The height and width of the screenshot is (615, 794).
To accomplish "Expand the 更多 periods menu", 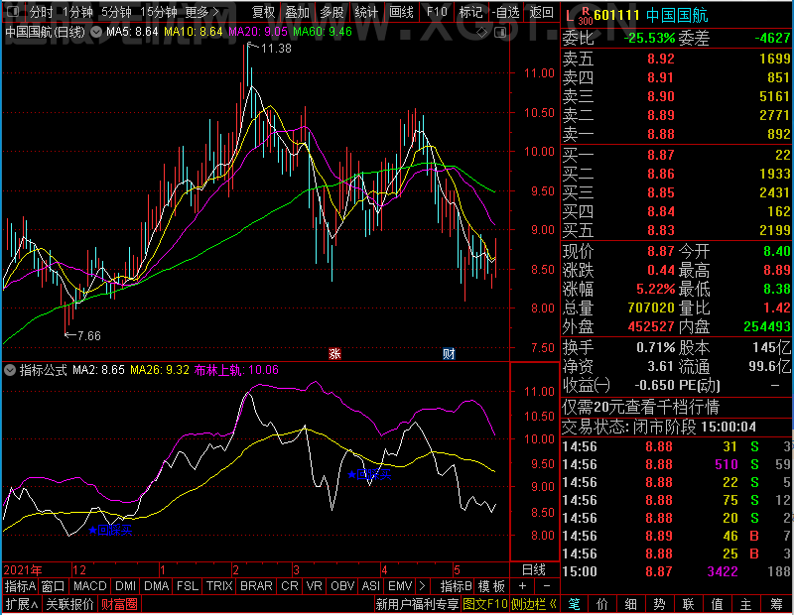I will point(201,12).
